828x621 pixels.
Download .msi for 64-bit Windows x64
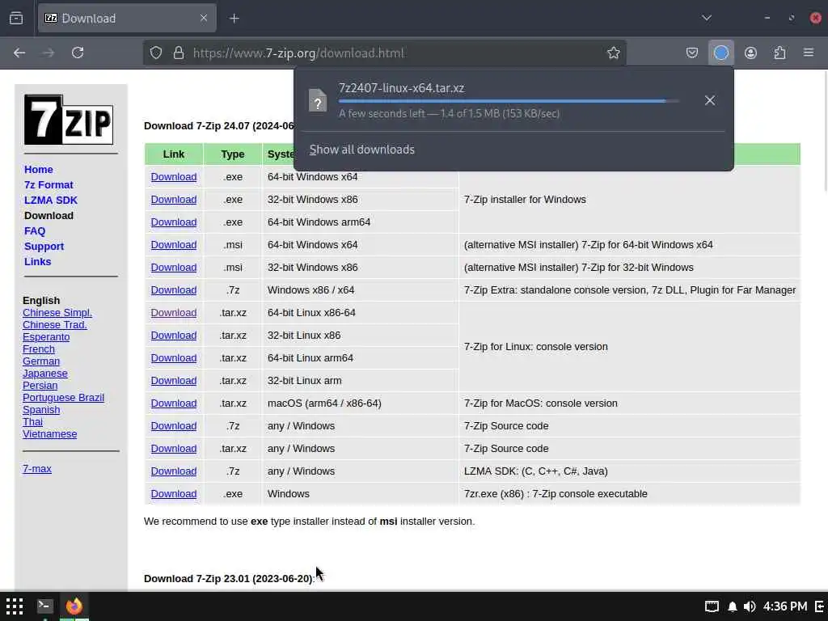coord(174,245)
